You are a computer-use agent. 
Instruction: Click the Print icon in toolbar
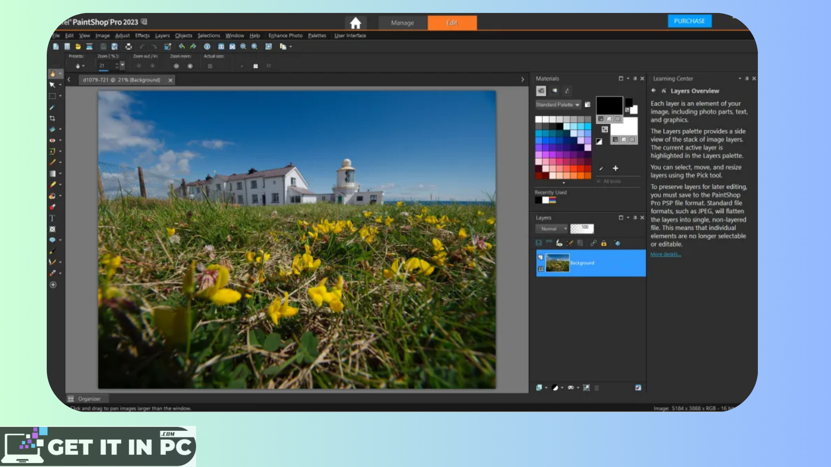129,46
